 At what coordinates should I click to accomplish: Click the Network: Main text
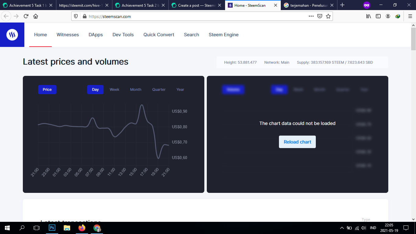[277, 62]
